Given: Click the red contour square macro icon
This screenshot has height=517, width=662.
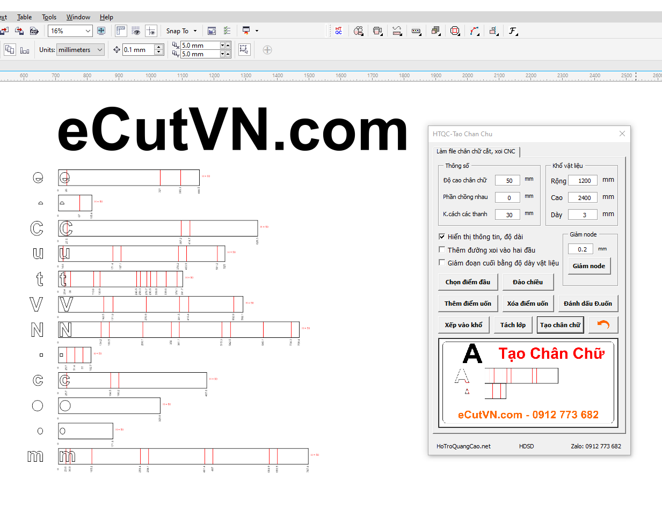Looking at the screenshot, I should pos(455,31).
